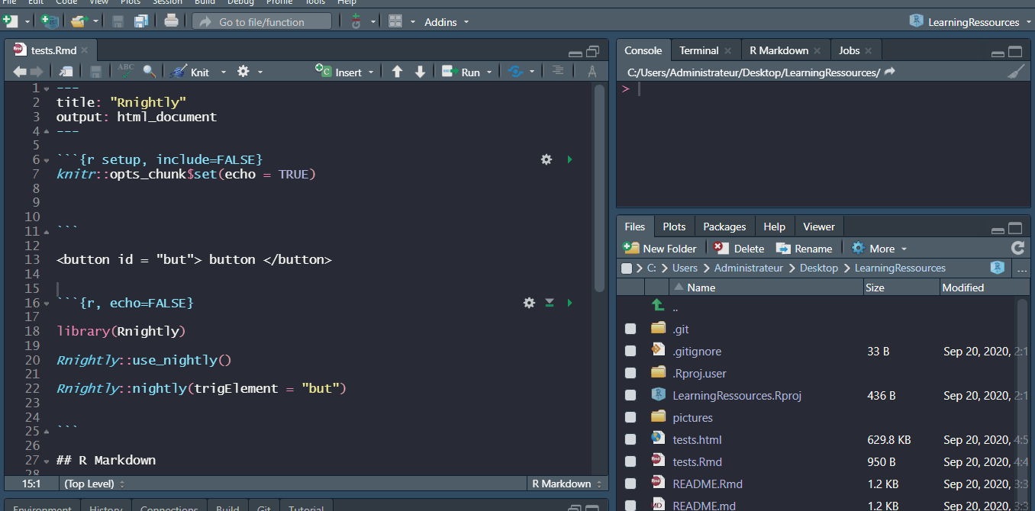1035x511 pixels.
Task: Click the Print current file icon
Action: coord(171,21)
